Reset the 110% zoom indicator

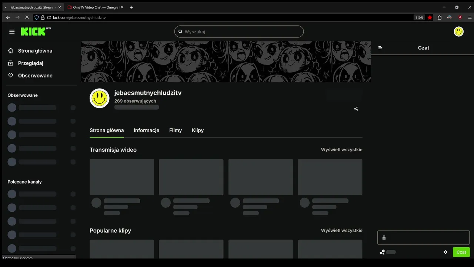(x=419, y=17)
